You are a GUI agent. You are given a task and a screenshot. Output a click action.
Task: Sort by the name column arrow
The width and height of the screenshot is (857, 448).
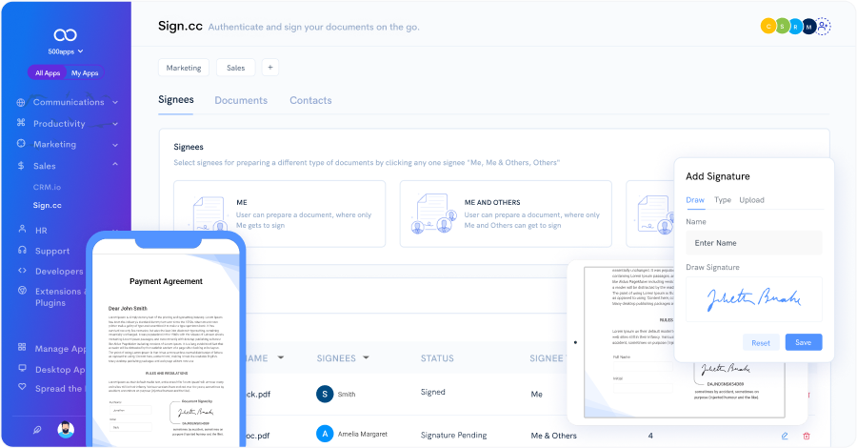(x=281, y=357)
